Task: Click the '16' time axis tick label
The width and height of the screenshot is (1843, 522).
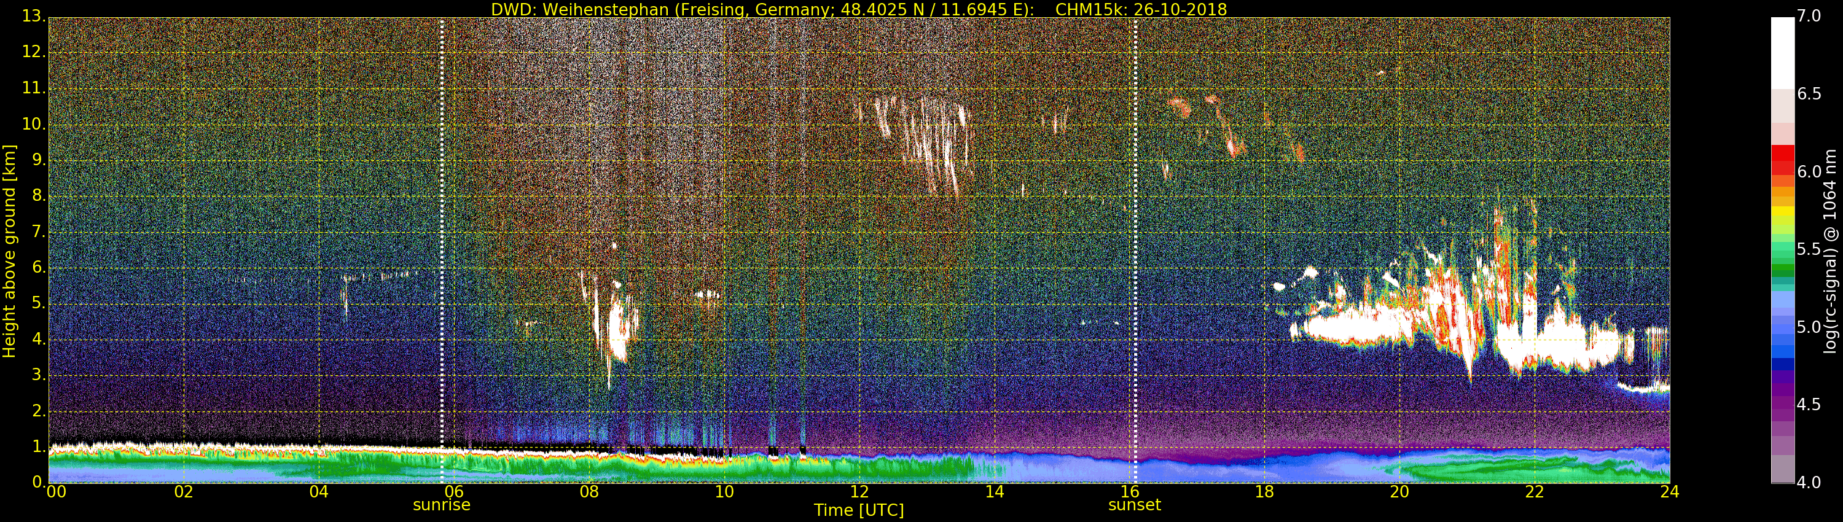Action: (x=1130, y=492)
